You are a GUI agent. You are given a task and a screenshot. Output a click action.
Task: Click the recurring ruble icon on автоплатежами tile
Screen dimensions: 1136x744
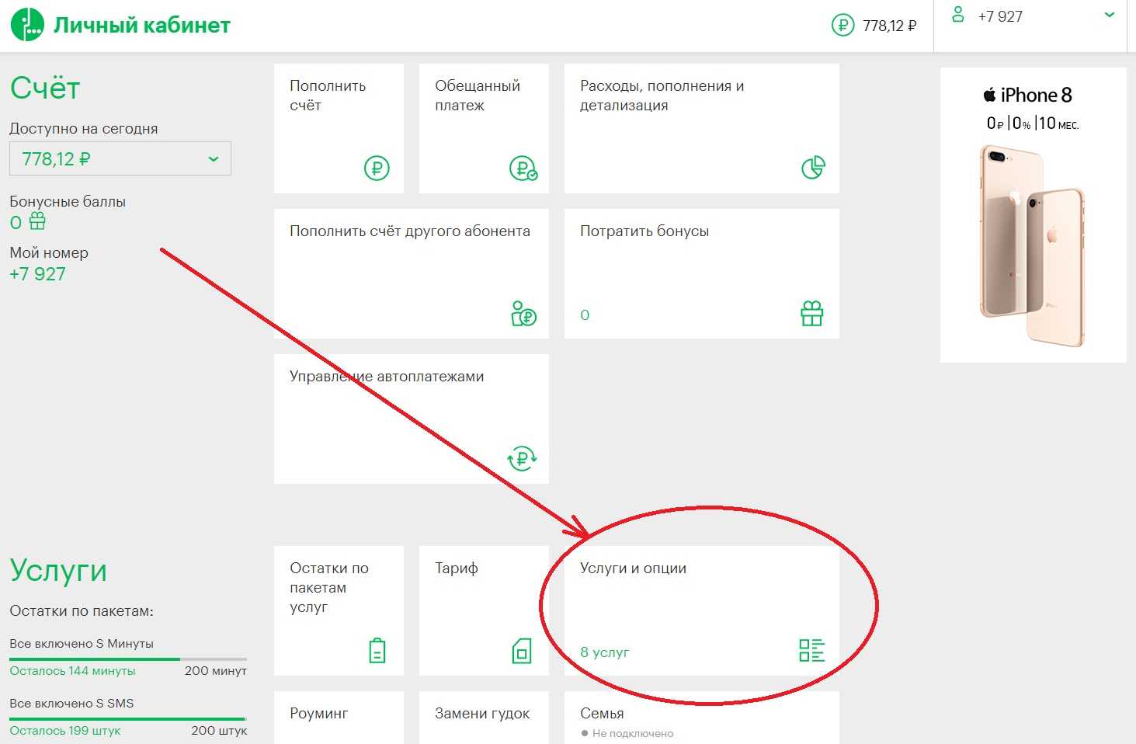522,458
